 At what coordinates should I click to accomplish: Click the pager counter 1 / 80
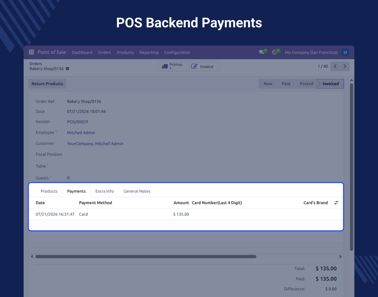(x=323, y=66)
